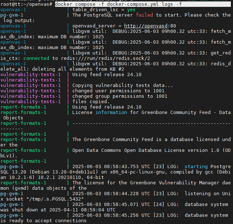Click 'was shut down at 2025-04-11 08:59:04 UTC'
233x224 pixels.
pos(58,210)
